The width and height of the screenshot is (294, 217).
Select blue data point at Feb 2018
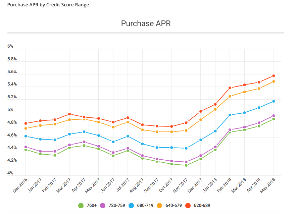coord(230,115)
